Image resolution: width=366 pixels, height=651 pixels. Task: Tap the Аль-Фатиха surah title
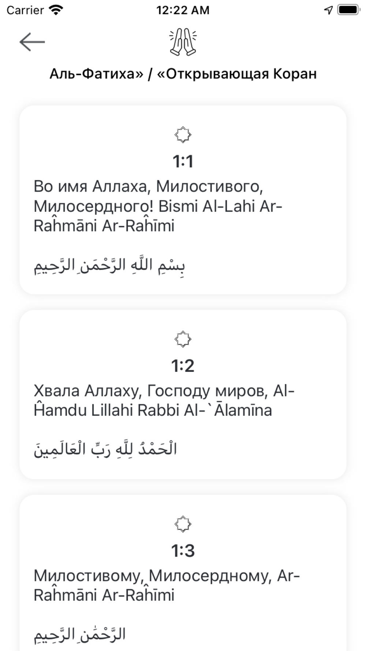point(183,74)
